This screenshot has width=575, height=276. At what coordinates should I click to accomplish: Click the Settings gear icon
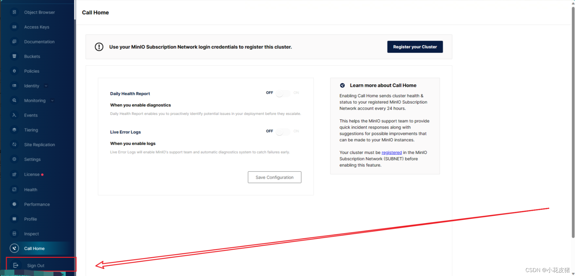[x=14, y=159]
